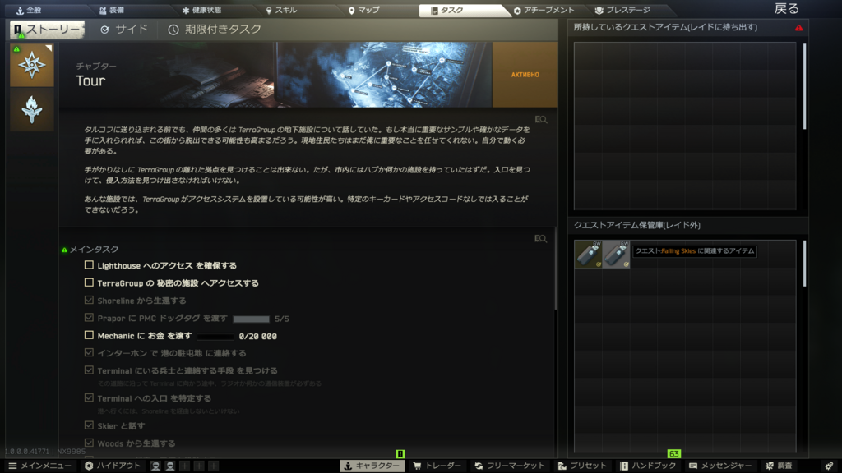Click the magnifier icon below the chapter banner
The height and width of the screenshot is (473, 842).
pos(540,120)
